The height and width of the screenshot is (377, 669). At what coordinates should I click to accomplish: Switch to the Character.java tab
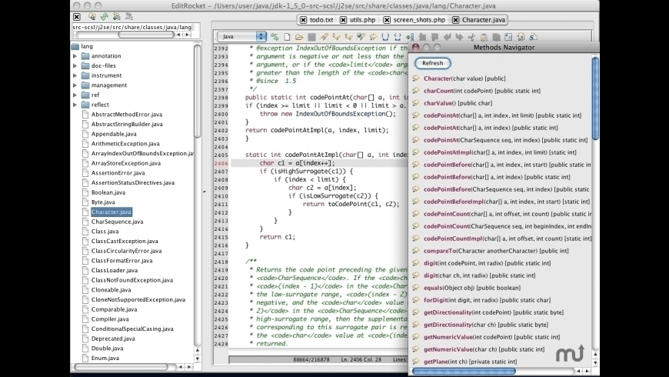pyautogui.click(x=484, y=20)
